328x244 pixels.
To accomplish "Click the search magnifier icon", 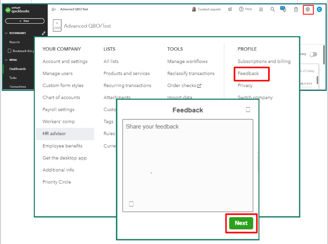I will tap(272, 9).
